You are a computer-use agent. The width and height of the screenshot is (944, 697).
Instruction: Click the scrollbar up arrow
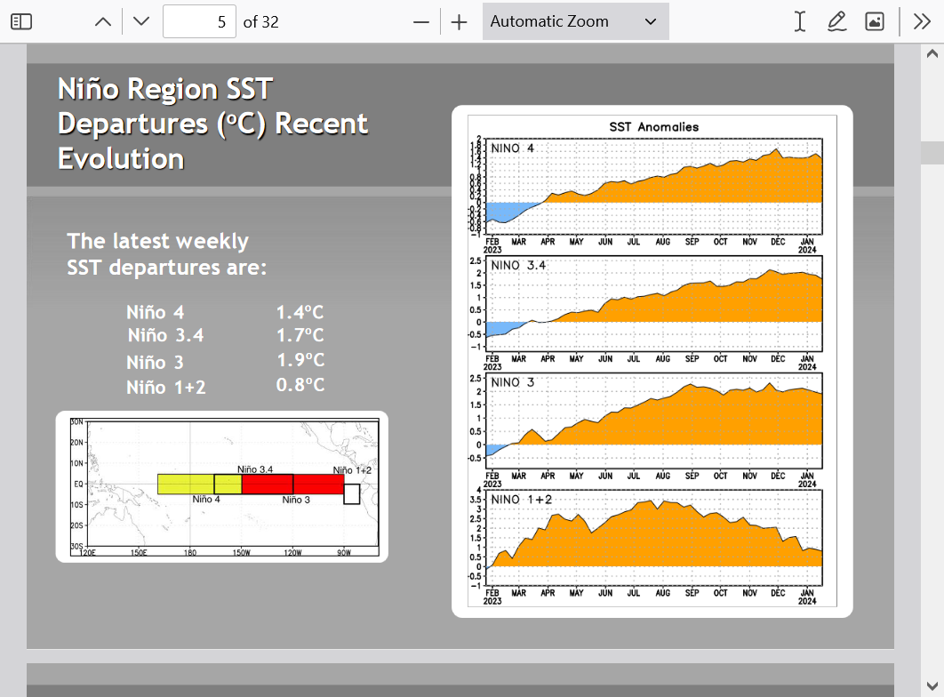click(x=932, y=54)
